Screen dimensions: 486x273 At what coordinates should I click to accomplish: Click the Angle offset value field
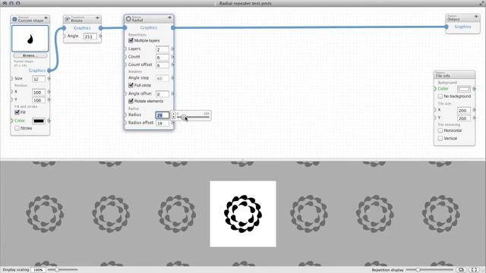click(x=163, y=94)
